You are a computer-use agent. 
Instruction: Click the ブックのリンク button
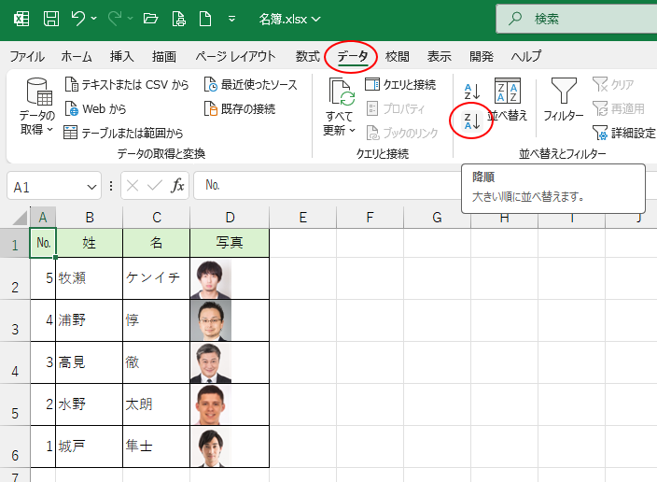click(x=402, y=133)
